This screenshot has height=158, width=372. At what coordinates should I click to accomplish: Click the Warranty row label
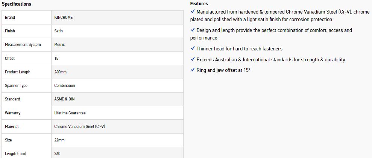click(13, 113)
